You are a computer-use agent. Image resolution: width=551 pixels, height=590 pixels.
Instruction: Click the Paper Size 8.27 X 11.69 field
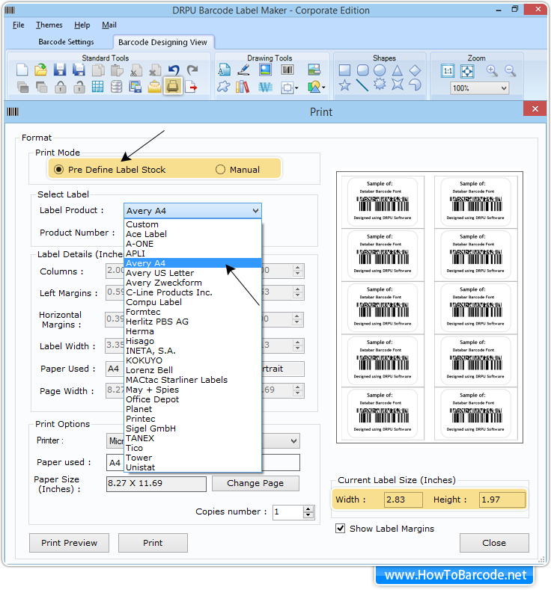click(x=156, y=484)
